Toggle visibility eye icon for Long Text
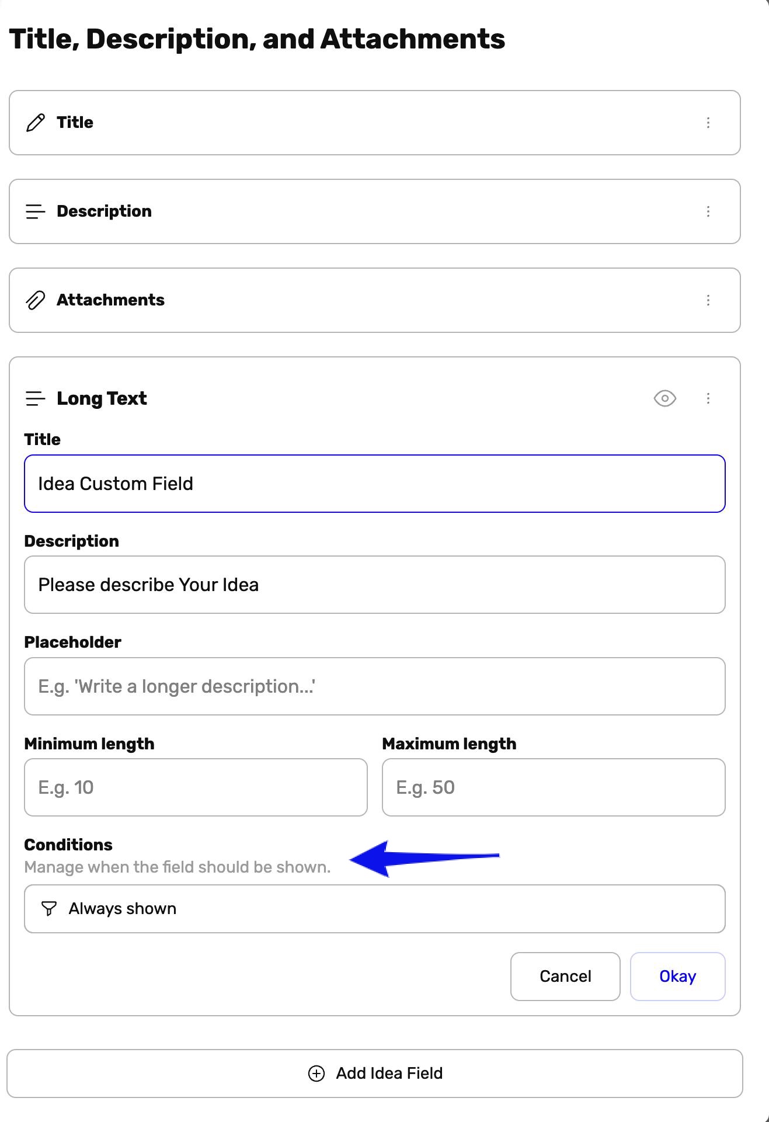Viewport: 769px width, 1122px height. pyautogui.click(x=664, y=398)
